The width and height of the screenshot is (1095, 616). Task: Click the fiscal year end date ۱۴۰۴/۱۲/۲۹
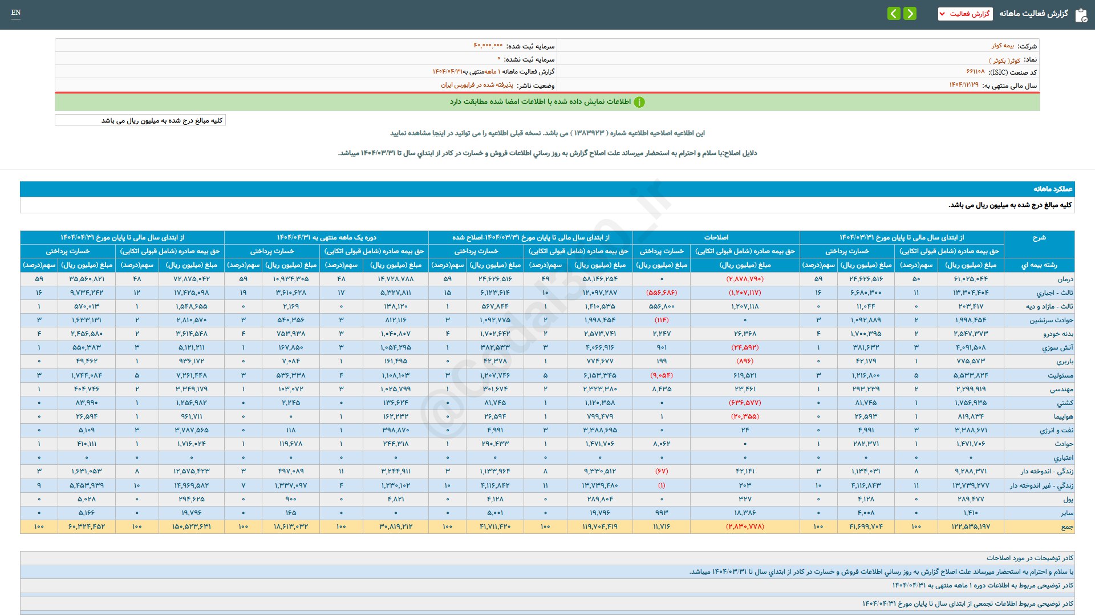964,85
